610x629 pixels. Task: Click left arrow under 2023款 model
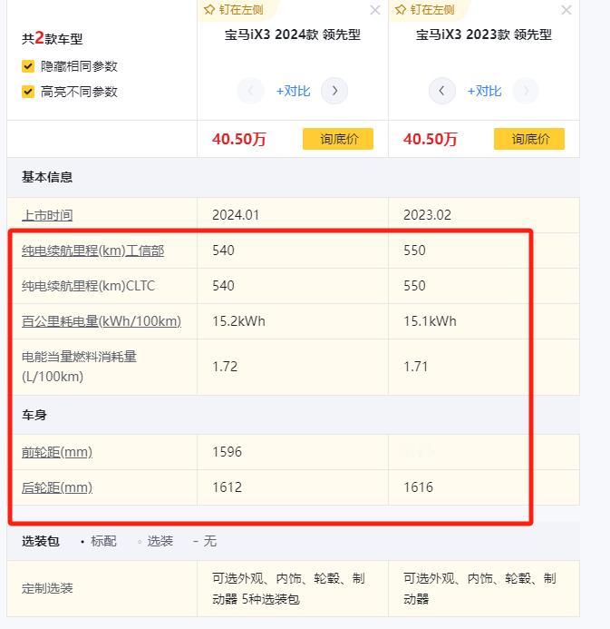pyautogui.click(x=441, y=91)
